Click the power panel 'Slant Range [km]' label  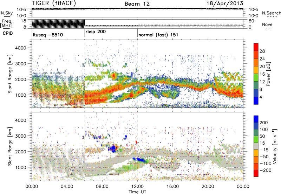(10, 74)
